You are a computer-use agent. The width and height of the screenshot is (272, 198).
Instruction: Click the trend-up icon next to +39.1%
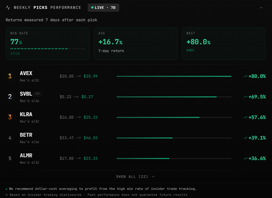[x=245, y=138]
